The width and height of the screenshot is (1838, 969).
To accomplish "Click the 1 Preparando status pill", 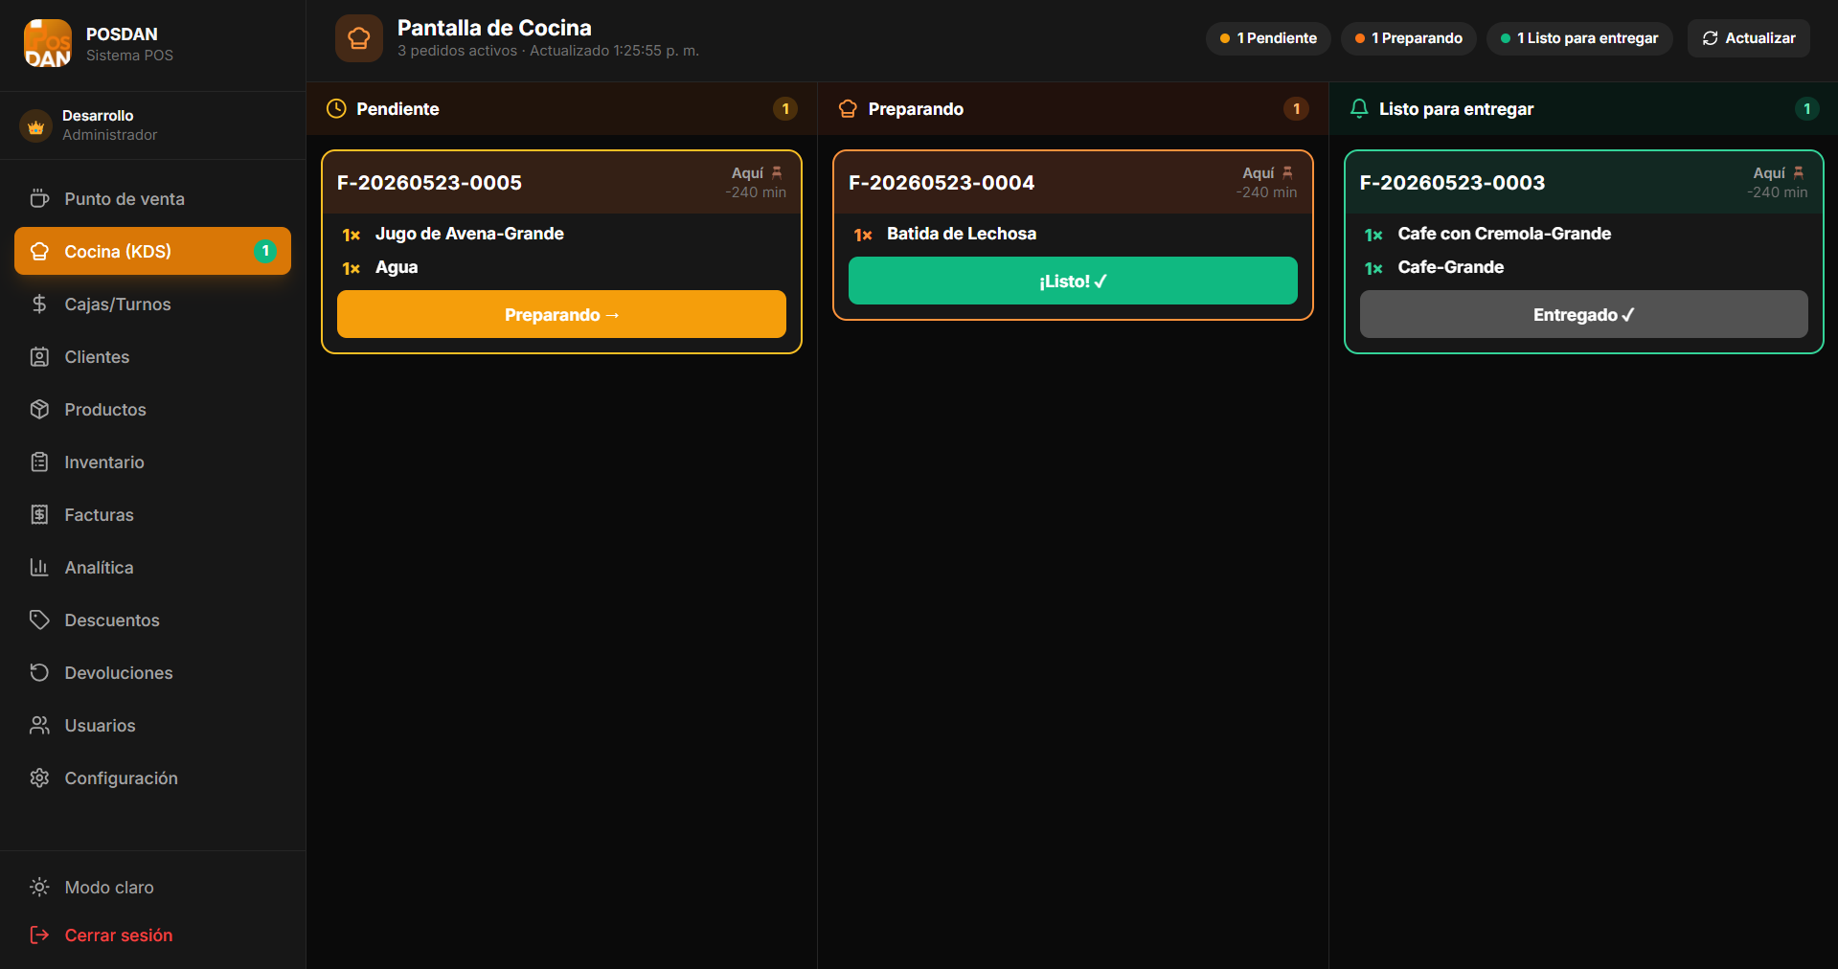I will click(x=1409, y=38).
